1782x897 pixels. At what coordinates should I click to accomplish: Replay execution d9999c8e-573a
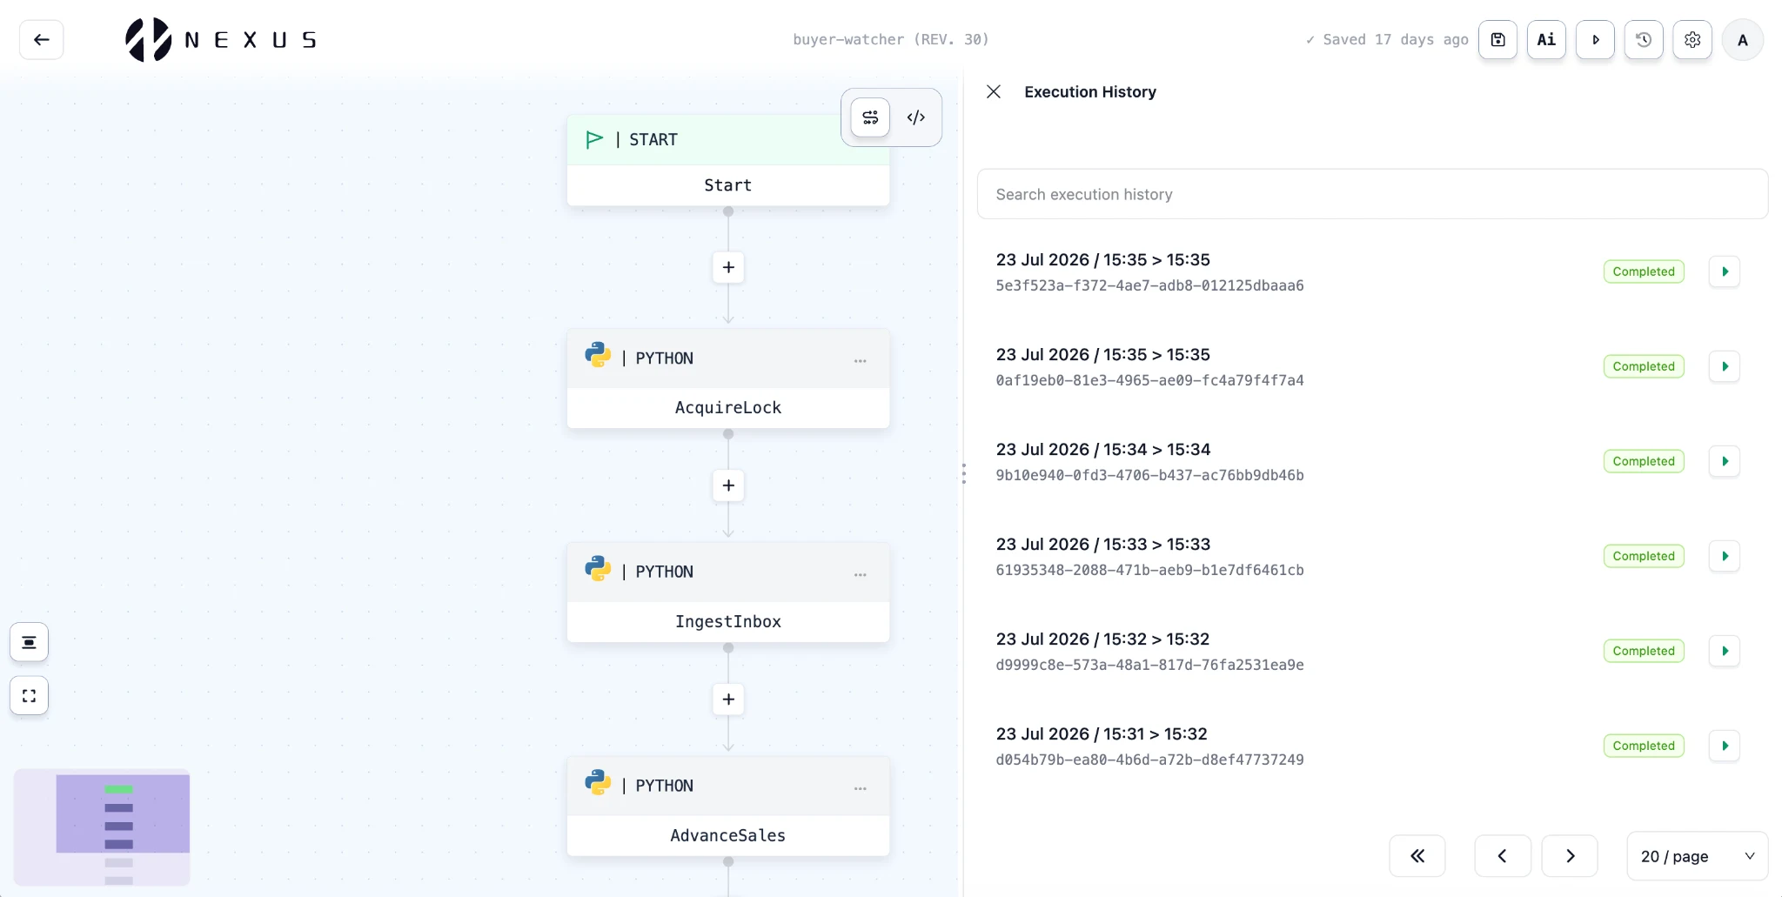pos(1724,651)
